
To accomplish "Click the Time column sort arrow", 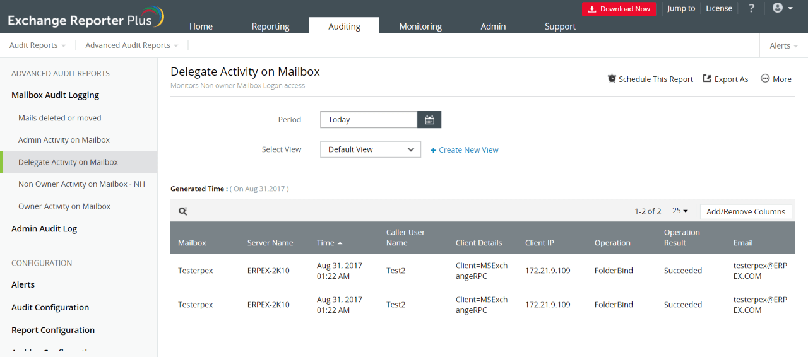I will pos(340,243).
